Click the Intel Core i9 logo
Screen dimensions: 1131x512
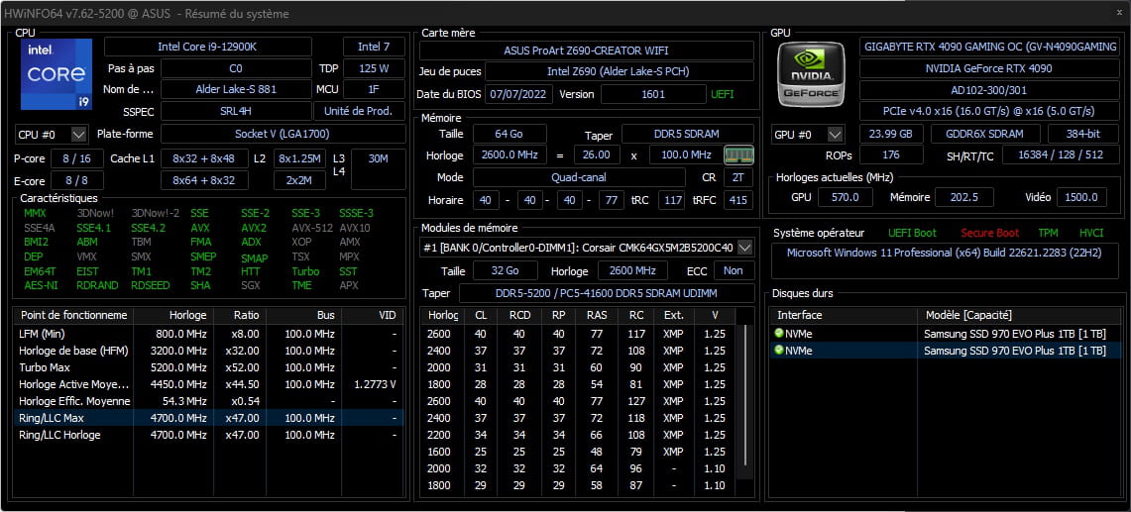(57, 74)
